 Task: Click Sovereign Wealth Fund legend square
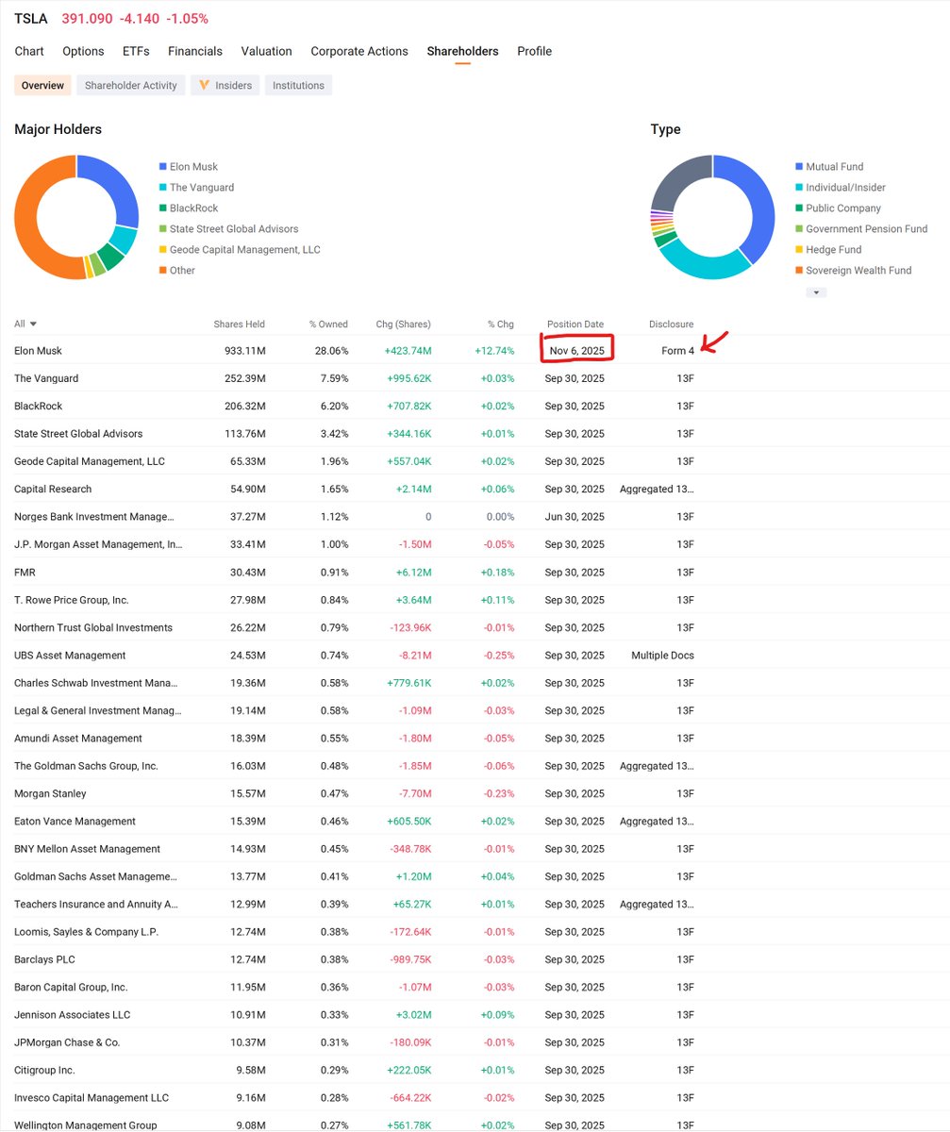click(x=800, y=271)
